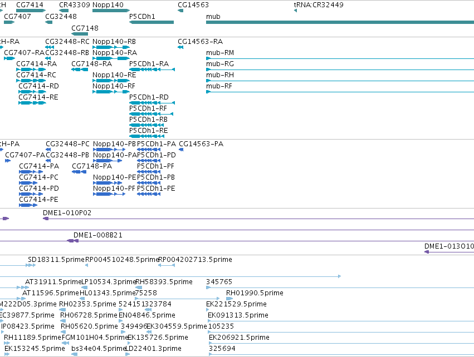Image resolution: width=474 pixels, height=357 pixels.
Task: Click transcript CG7414-RC
Action: [31, 81]
